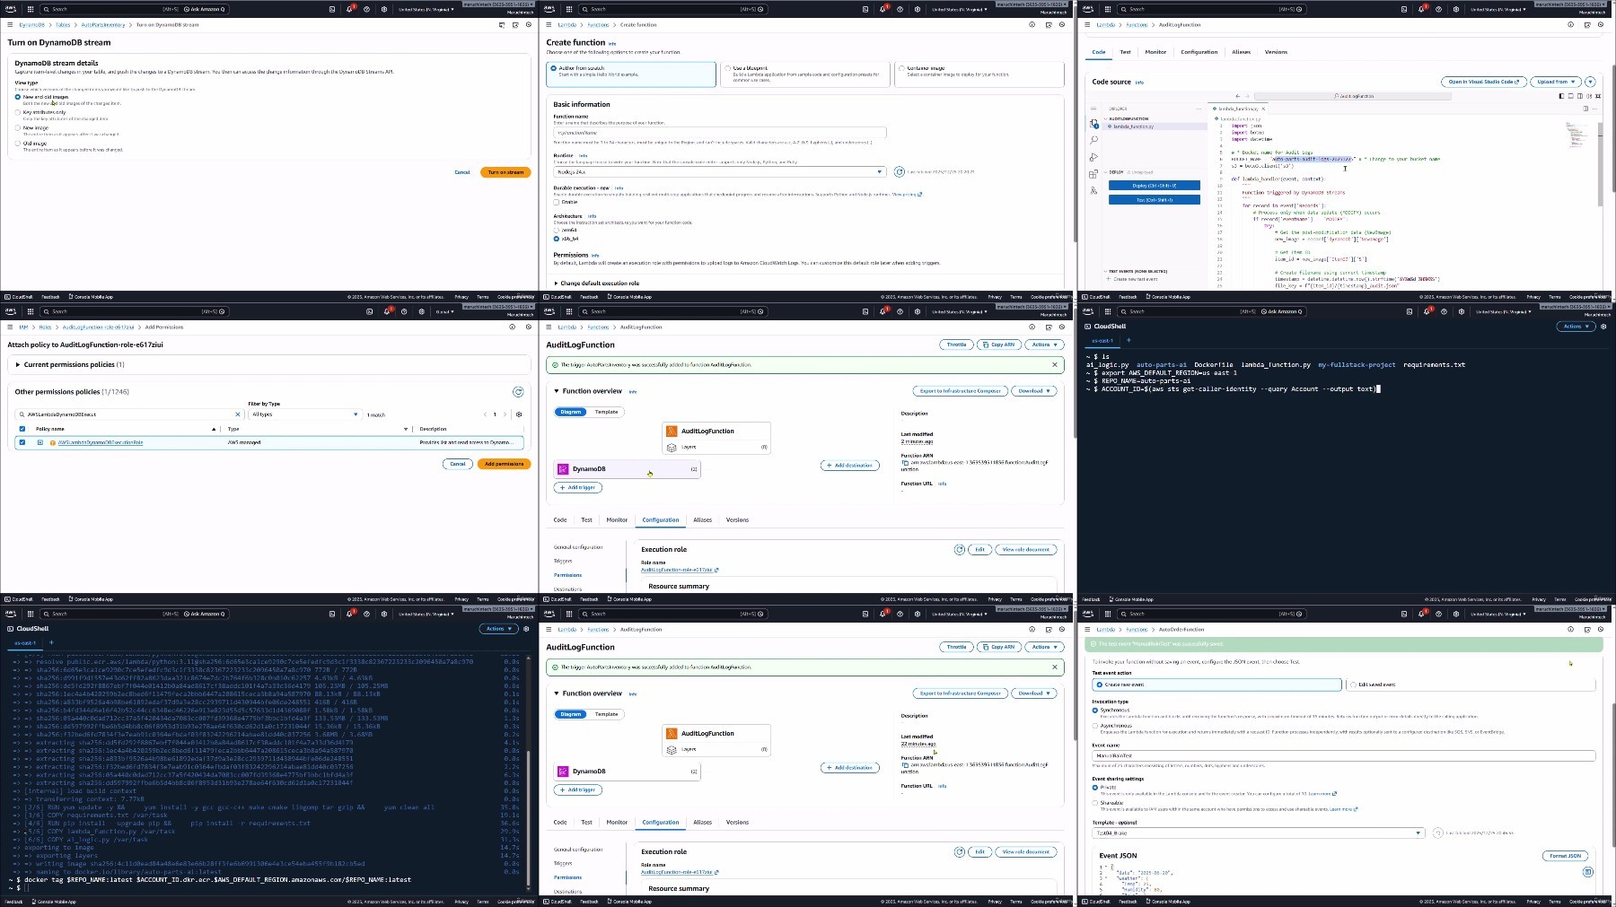Viewport: 1616px width, 907px height.
Task: Open the info panel icon on the DynamoDB stream page
Action: coord(502,25)
